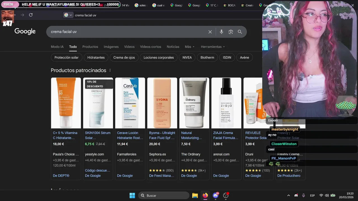Switch to Productos tab
The width and height of the screenshot is (358, 201).
pos(90,47)
